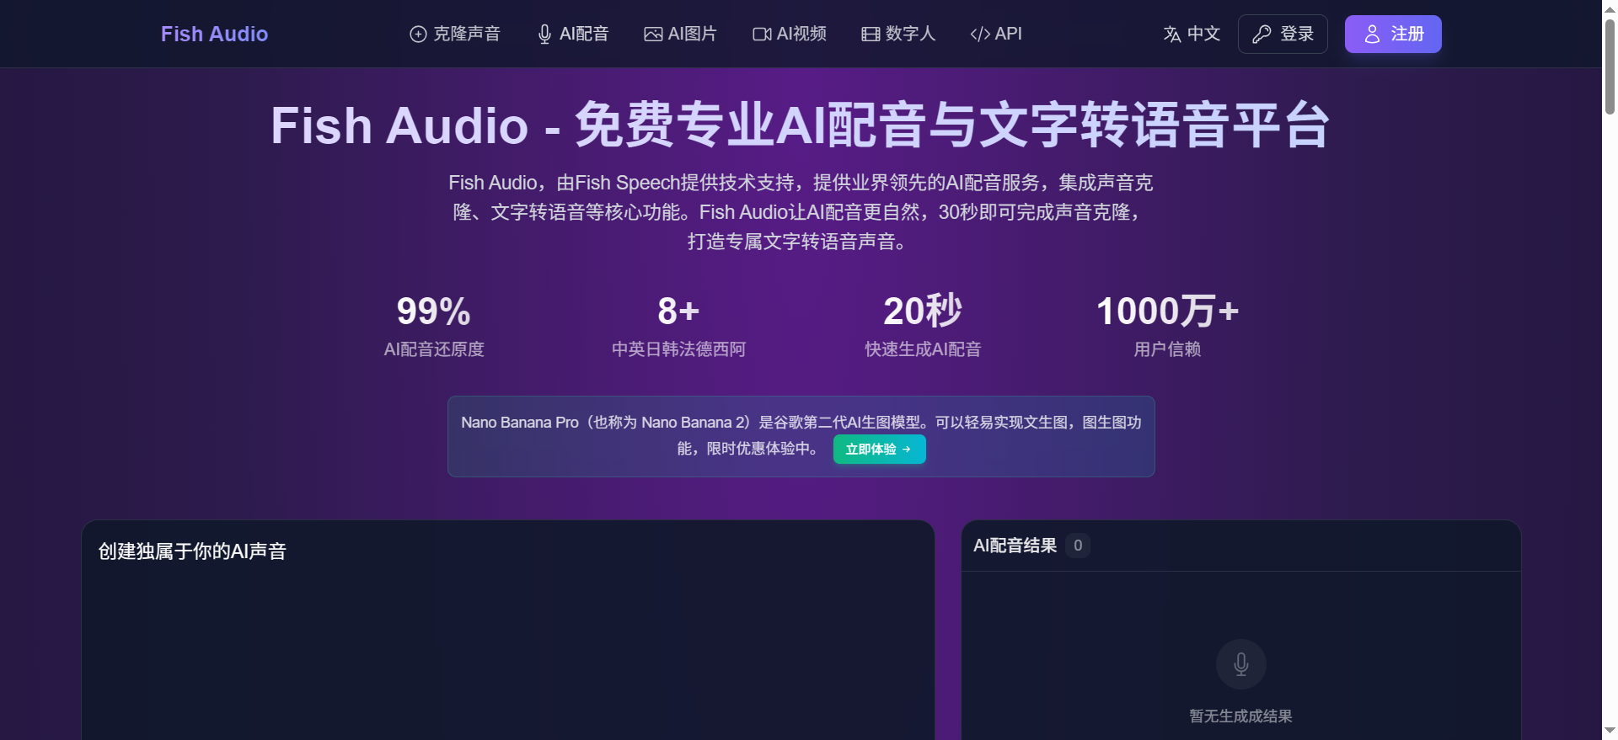Click the picture icon for AI图片
Image resolution: width=1618 pixels, height=740 pixels.
pos(653,34)
